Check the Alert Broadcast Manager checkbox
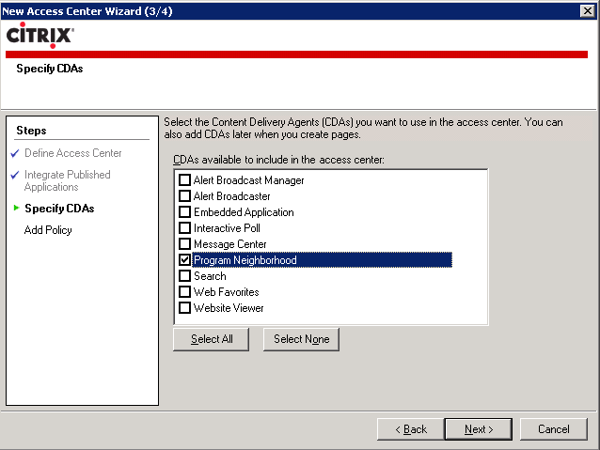Screen dimensions: 600x450 click(185, 180)
